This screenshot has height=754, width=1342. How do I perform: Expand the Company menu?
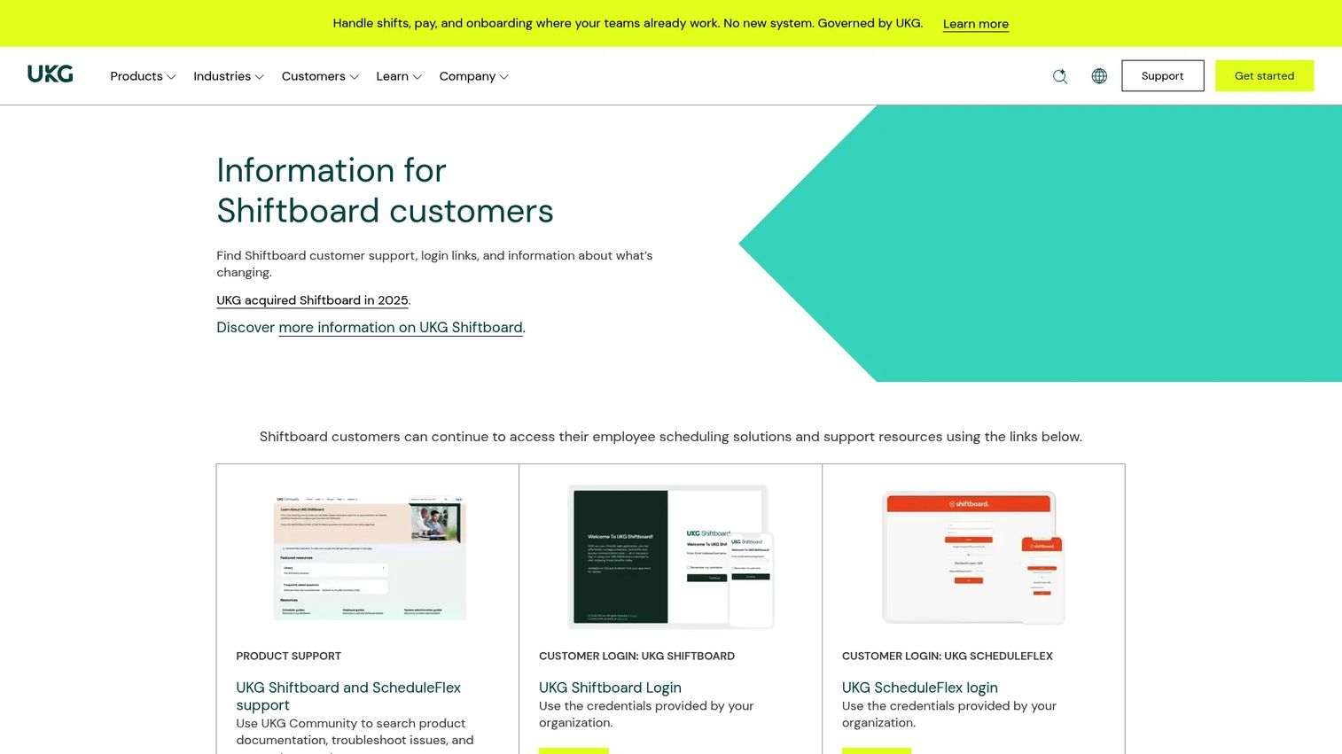click(x=474, y=76)
